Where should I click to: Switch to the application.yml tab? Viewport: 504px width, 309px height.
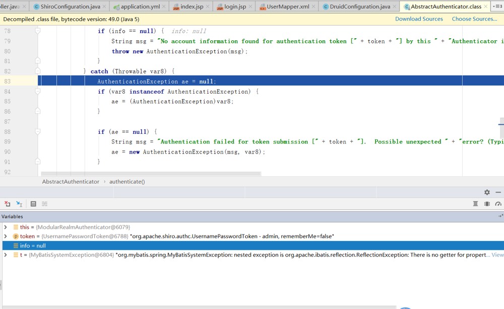[x=140, y=7]
